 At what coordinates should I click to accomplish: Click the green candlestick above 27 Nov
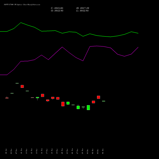[x=78, y=107]
